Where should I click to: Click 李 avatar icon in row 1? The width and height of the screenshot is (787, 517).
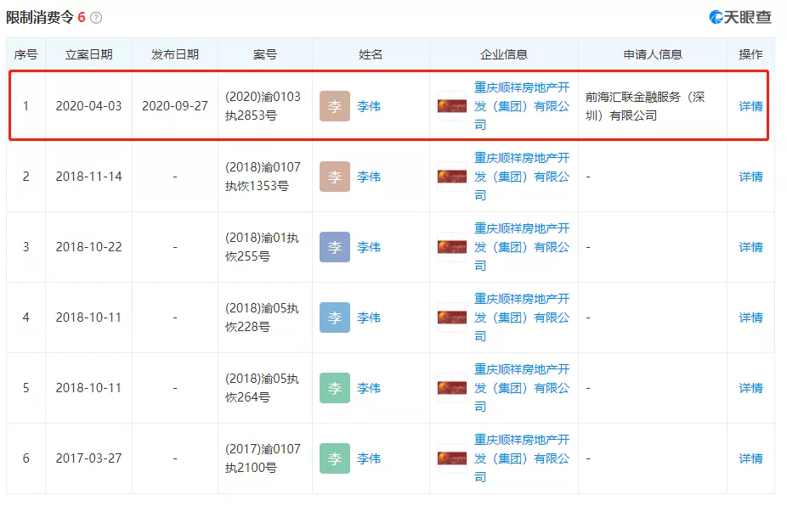click(x=335, y=106)
